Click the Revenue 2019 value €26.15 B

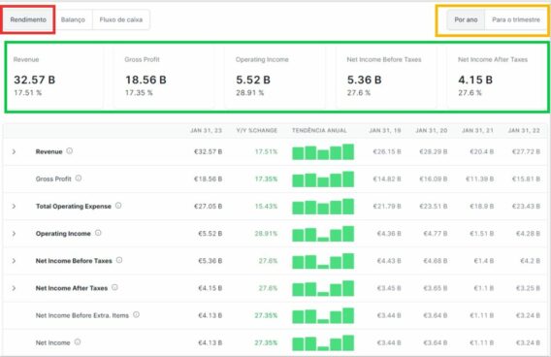pos(387,151)
